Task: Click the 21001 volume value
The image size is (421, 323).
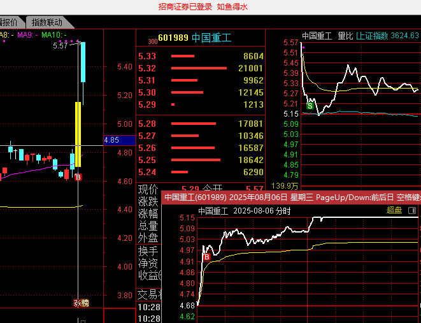Action: click(250, 68)
